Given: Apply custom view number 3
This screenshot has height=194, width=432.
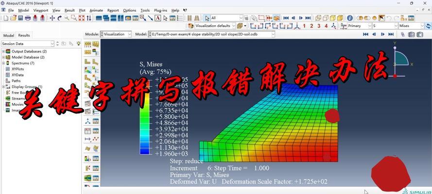Looking at the screenshot, I should [319, 26].
